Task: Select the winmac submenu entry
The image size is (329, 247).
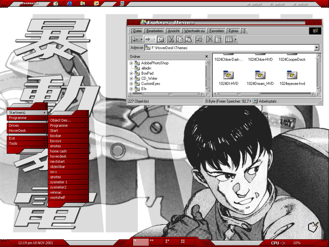Action: click(x=68, y=192)
